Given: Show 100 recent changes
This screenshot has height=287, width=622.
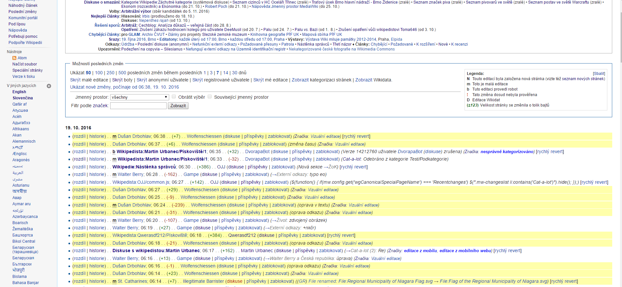Looking at the screenshot, I should tap(99, 73).
